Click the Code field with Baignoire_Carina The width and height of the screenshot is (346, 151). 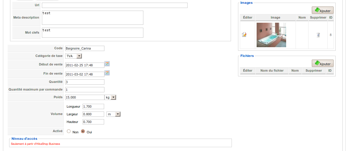85,48
